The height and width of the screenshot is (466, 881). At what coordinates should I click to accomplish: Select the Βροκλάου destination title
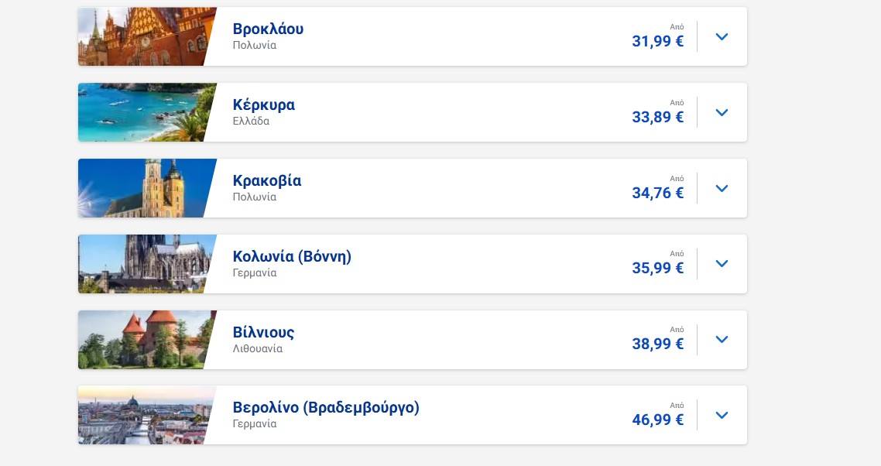click(x=268, y=29)
